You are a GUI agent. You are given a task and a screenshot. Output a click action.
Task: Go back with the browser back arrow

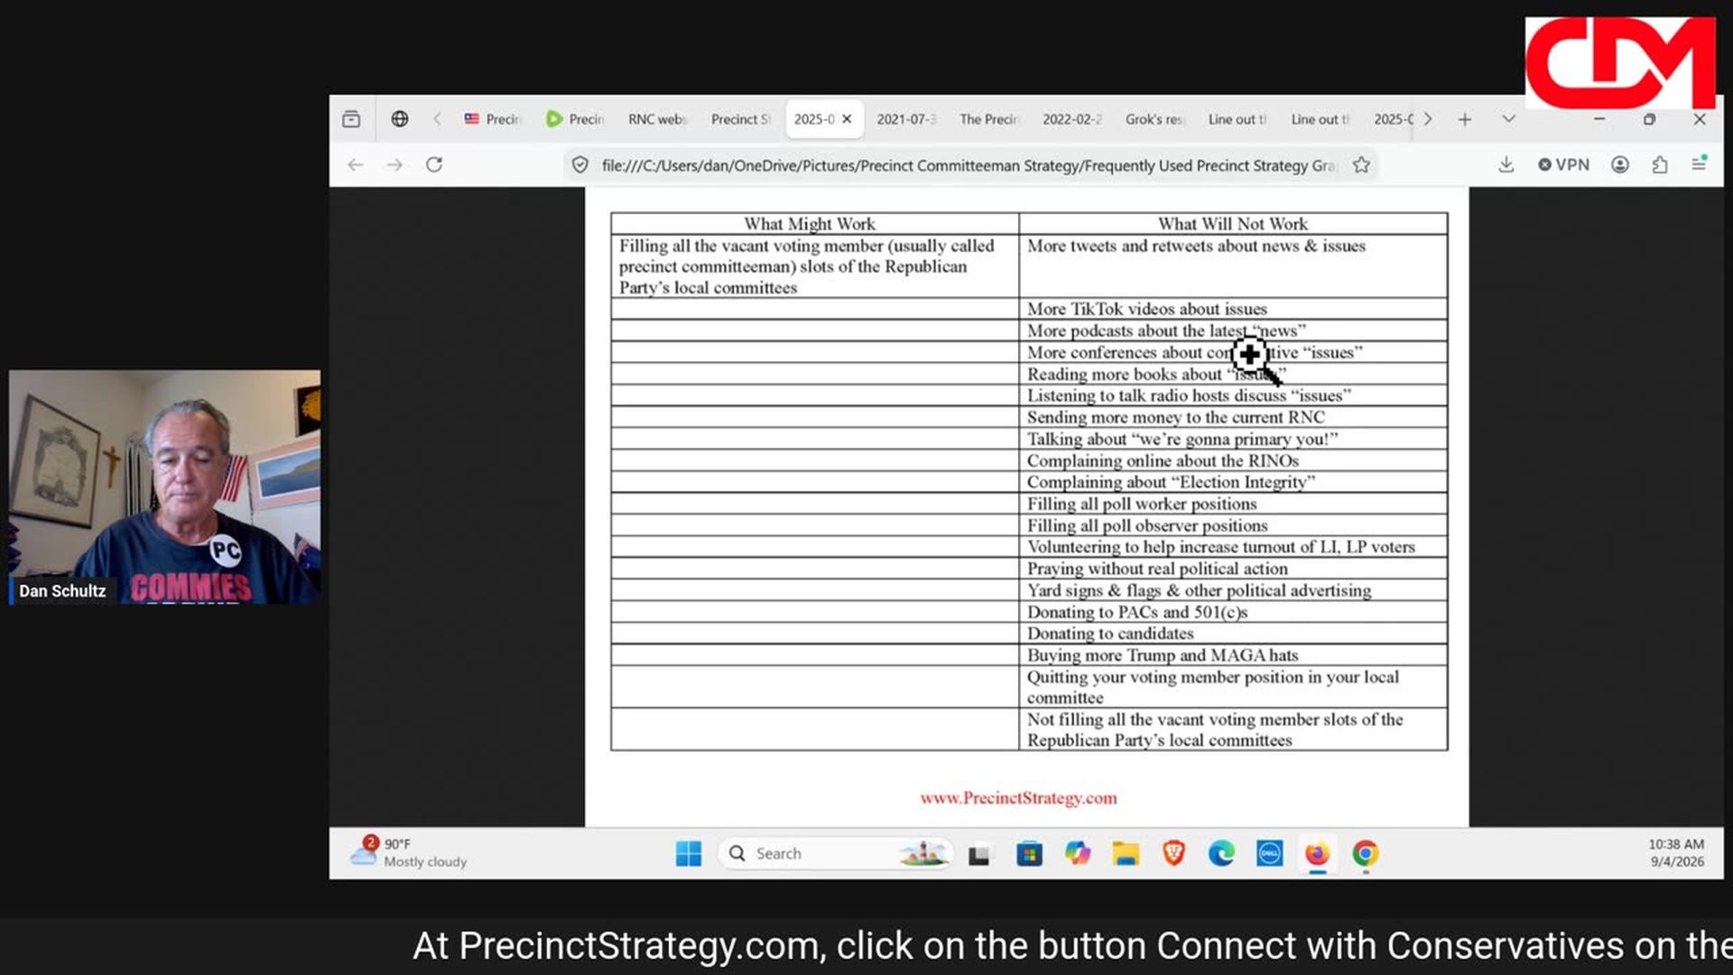tap(356, 165)
